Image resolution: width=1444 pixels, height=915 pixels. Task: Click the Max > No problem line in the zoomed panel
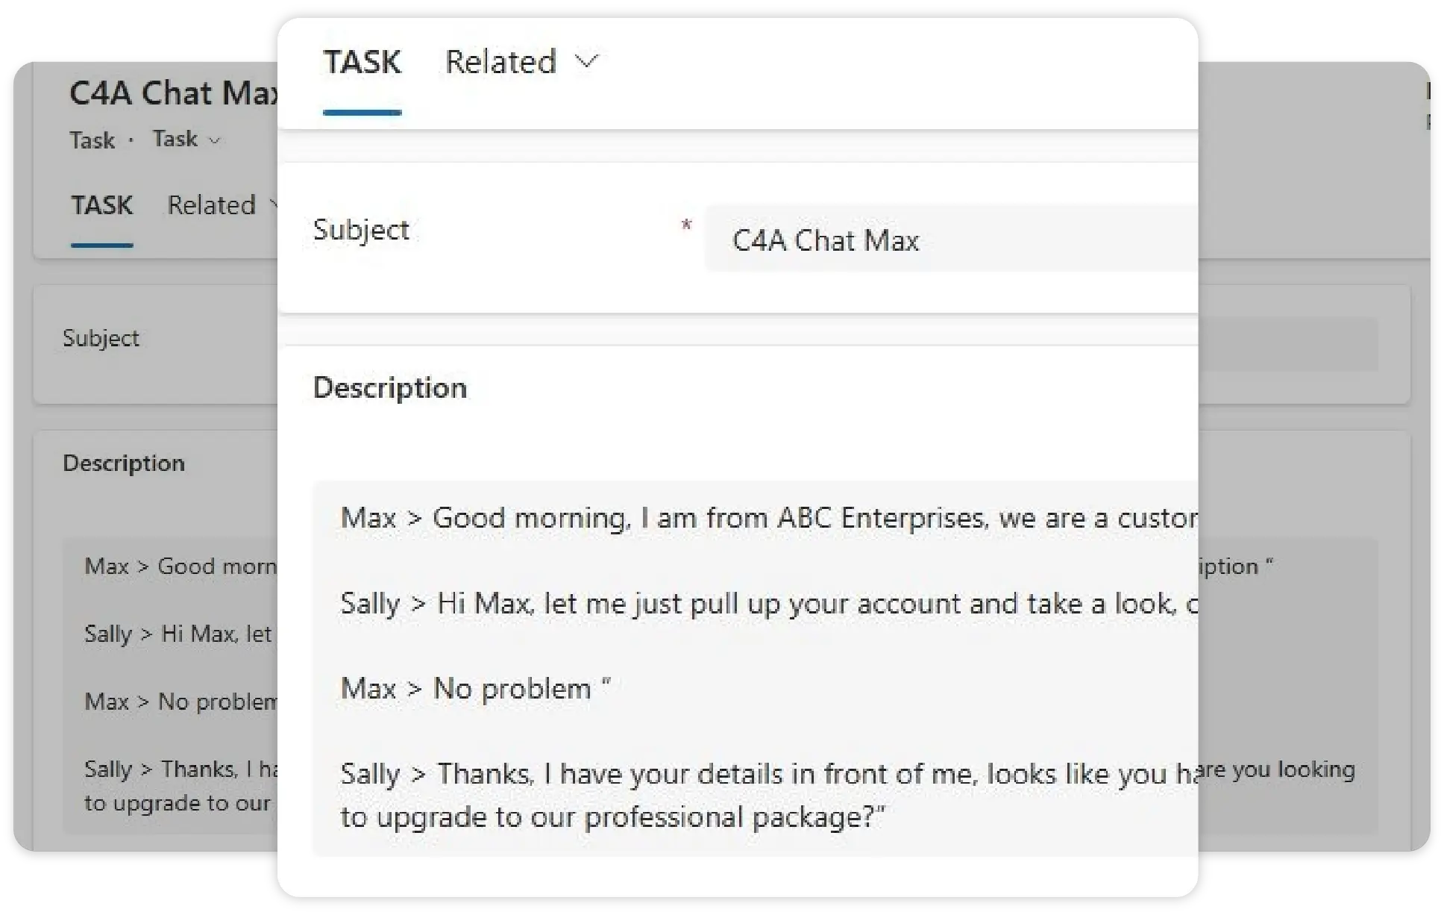[475, 688]
